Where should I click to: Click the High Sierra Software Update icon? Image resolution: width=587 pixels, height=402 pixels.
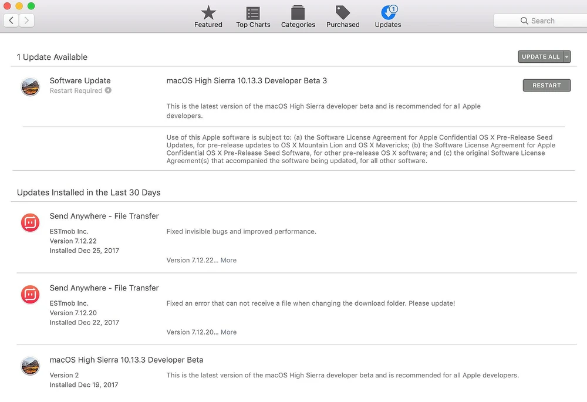[x=31, y=87]
